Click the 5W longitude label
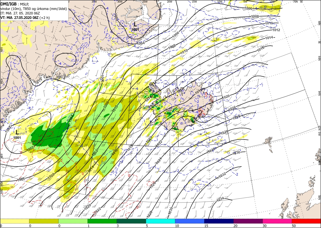Screen dimensions: 321x228 [245, 1]
